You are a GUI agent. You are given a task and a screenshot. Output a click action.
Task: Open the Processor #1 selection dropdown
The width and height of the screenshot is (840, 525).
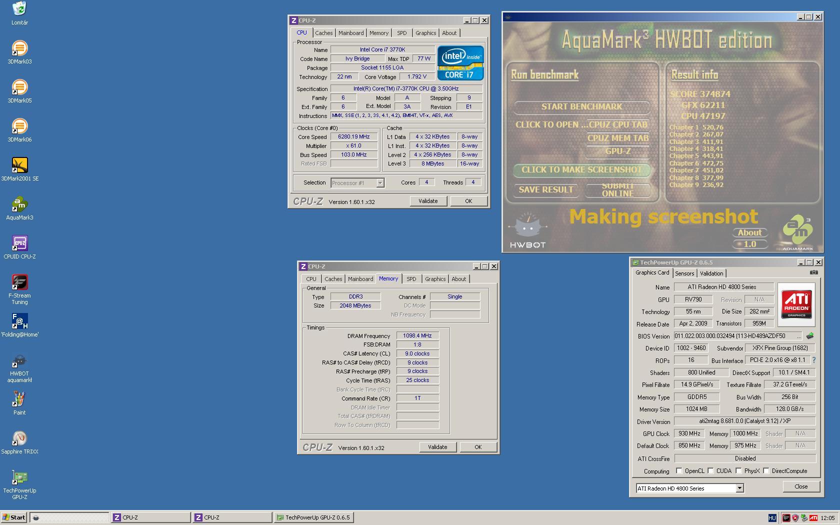click(380, 183)
